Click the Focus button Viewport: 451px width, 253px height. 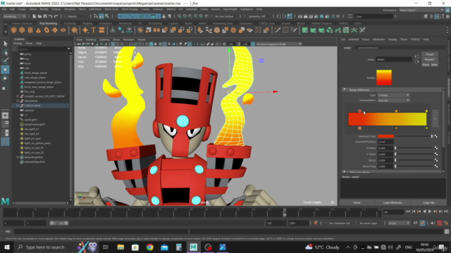point(430,54)
